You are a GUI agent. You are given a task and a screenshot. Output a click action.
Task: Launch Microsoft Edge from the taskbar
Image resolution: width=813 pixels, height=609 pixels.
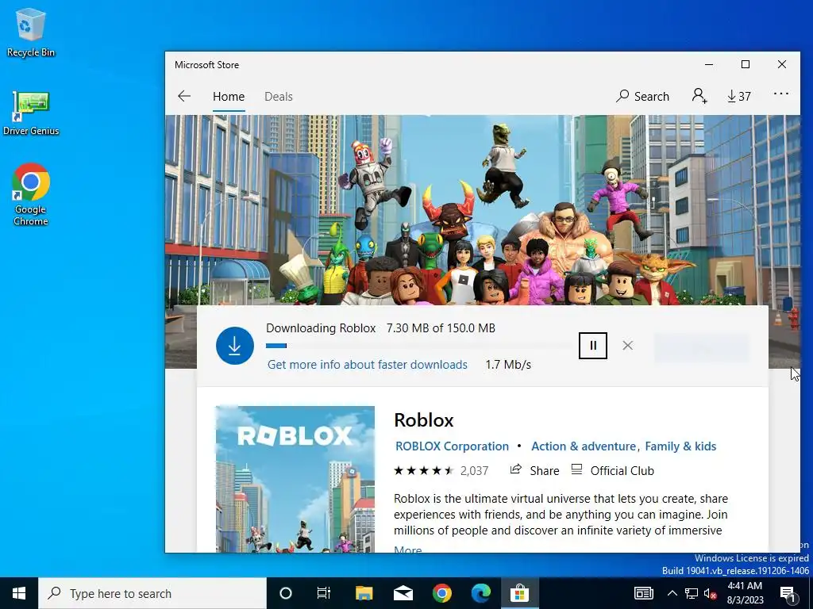tap(480, 593)
